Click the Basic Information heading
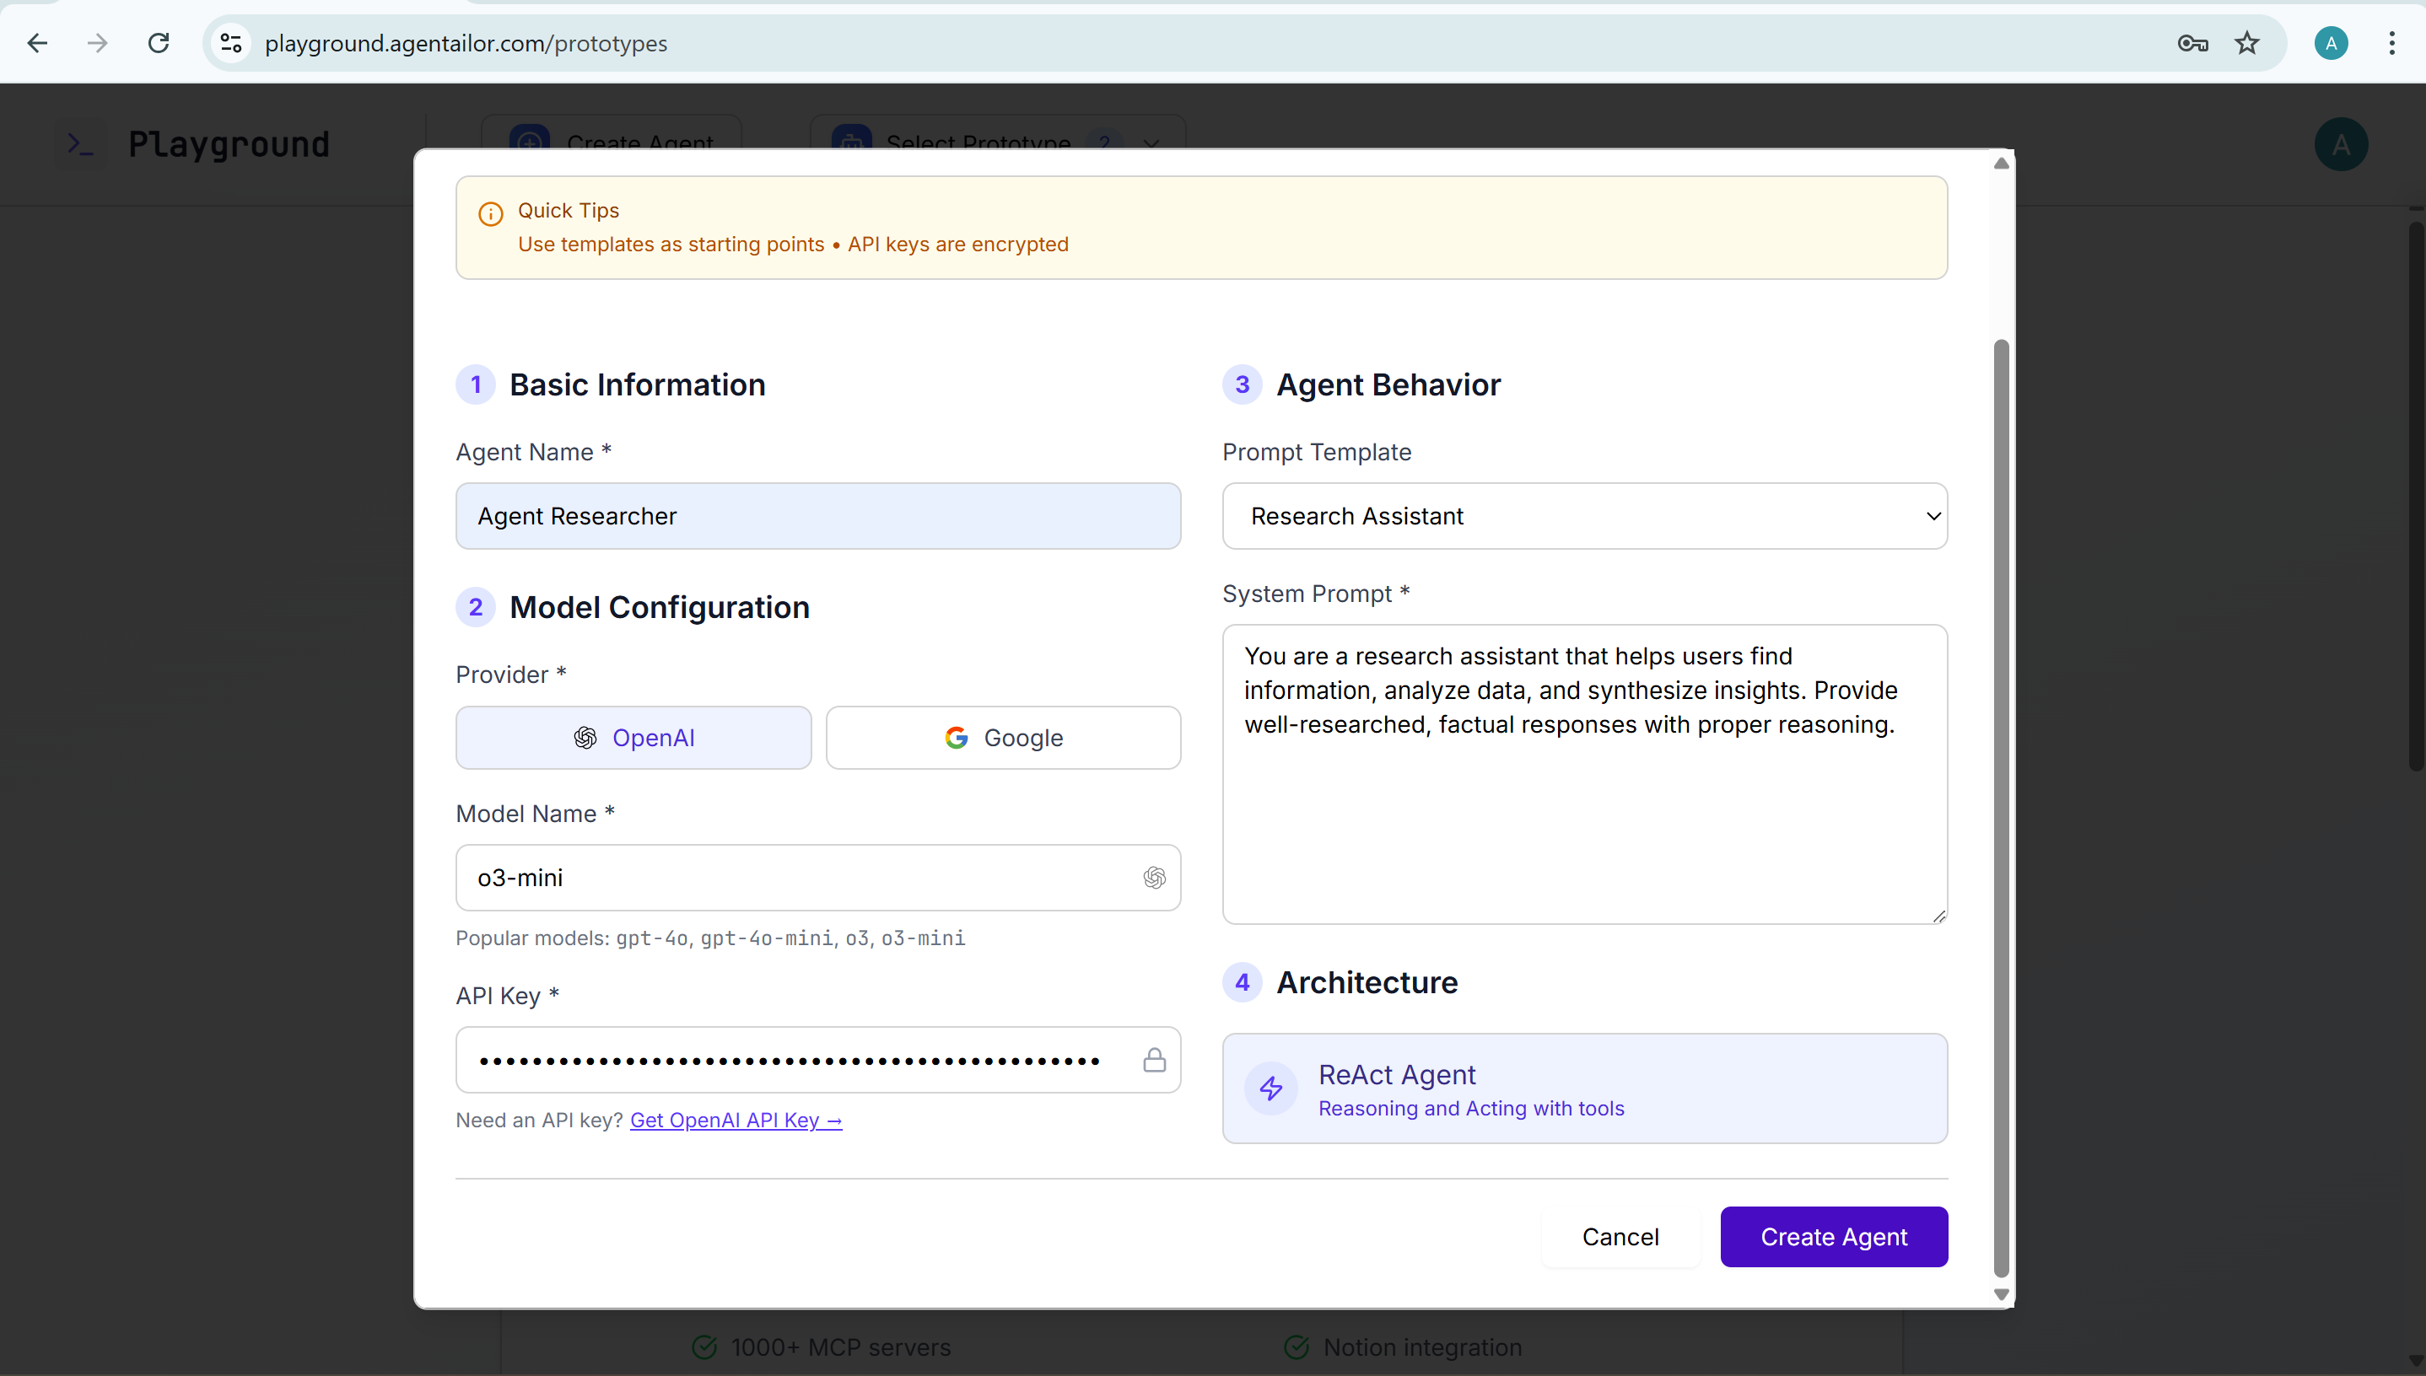 click(637, 384)
